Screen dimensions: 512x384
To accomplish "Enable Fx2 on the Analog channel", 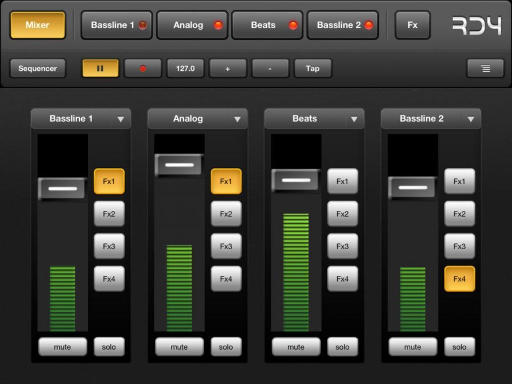I will (x=226, y=214).
